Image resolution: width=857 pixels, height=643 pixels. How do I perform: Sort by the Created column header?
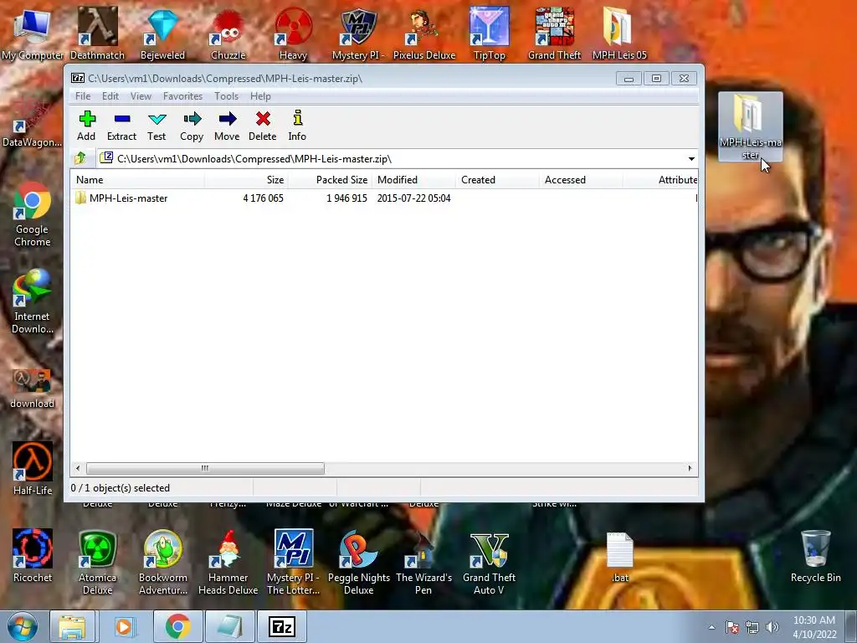tap(497, 180)
